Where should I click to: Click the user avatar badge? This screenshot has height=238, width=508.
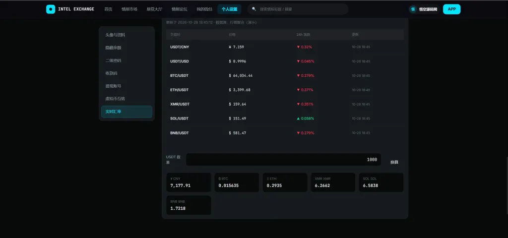[413, 9]
